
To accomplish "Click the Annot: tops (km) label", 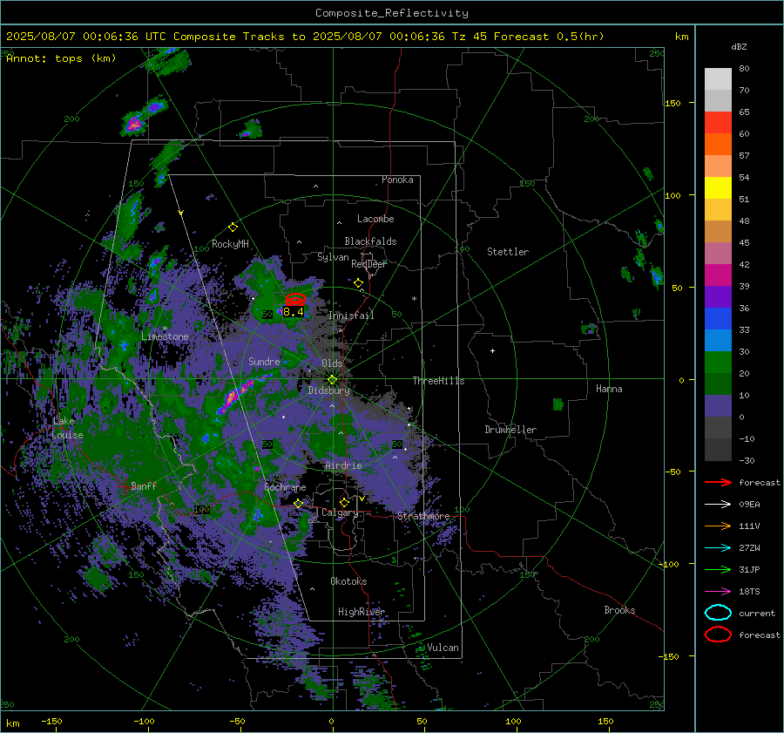I will coord(61,58).
